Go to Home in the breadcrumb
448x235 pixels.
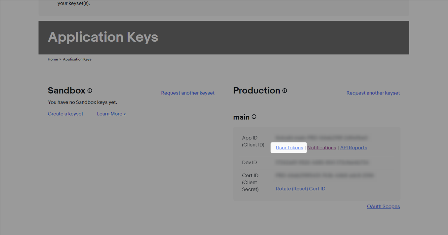(53, 59)
